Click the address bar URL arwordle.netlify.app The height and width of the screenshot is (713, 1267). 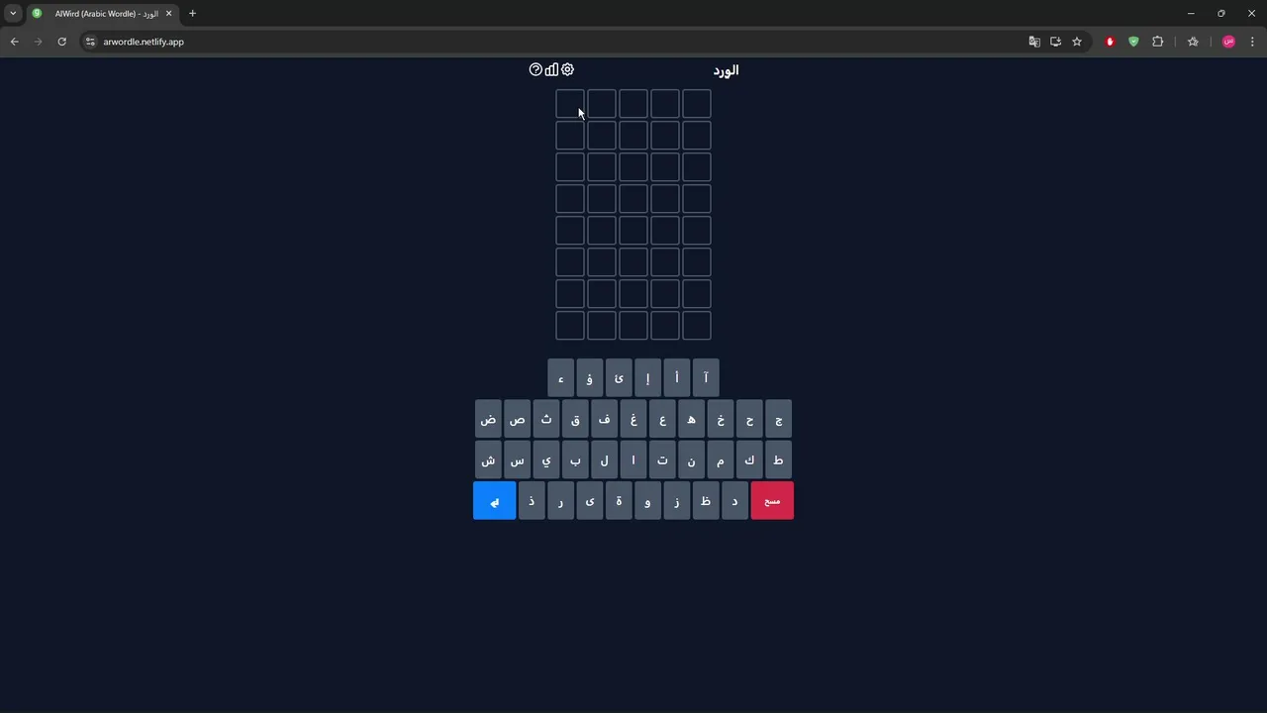[144, 42]
